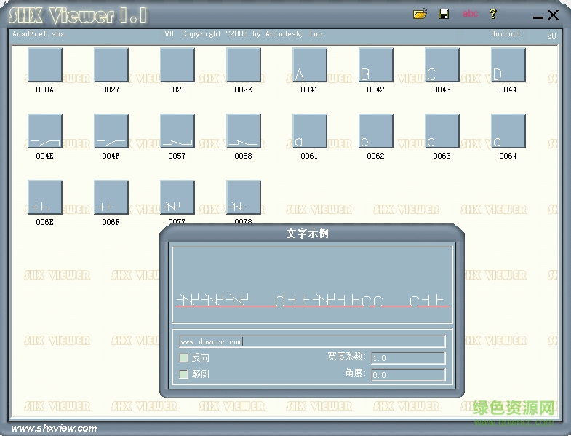Pick the glyph tile labeled 0043
The image size is (571, 436).
442,66
